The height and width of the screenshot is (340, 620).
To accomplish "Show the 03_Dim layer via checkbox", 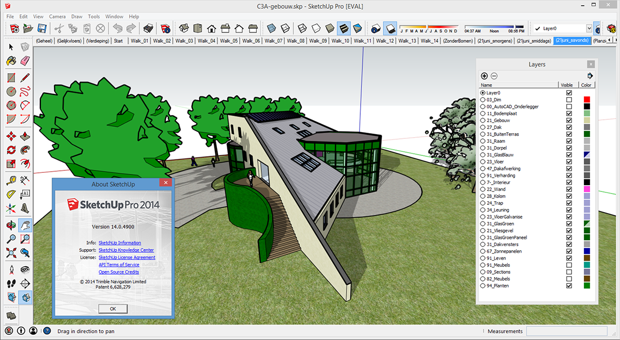I will [x=569, y=100].
